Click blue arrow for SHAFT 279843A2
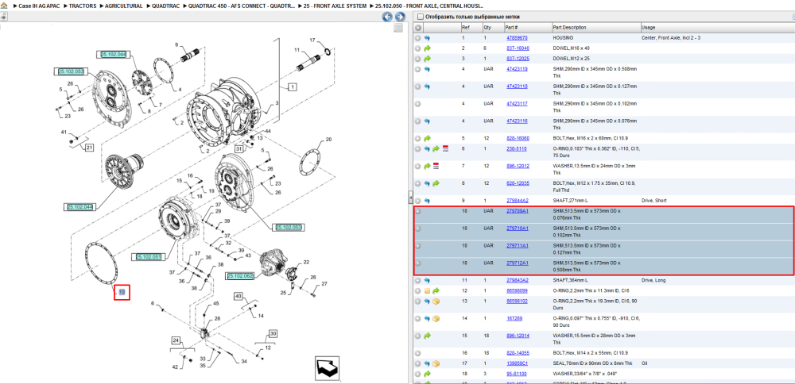 [427, 280]
